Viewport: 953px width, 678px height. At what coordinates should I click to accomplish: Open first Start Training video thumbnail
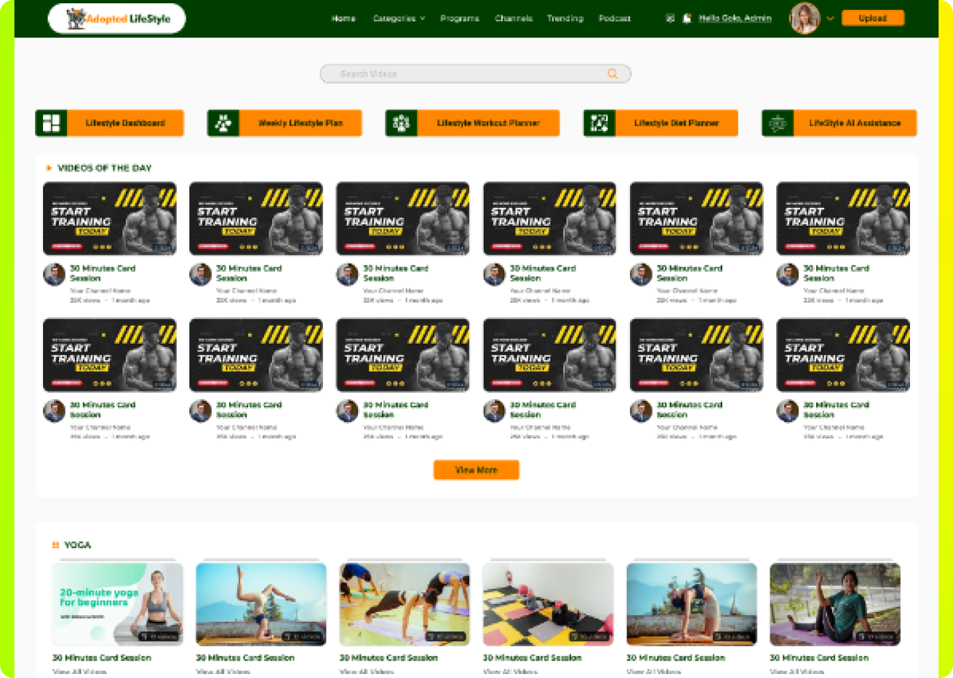pyautogui.click(x=110, y=218)
